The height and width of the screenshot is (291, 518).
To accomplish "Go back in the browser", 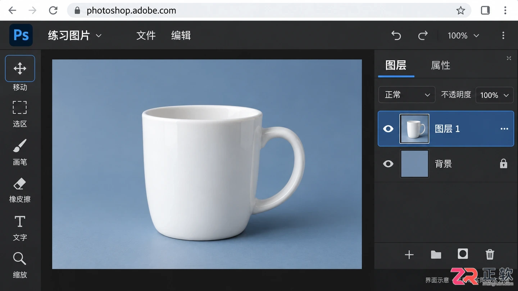I will coord(12,10).
